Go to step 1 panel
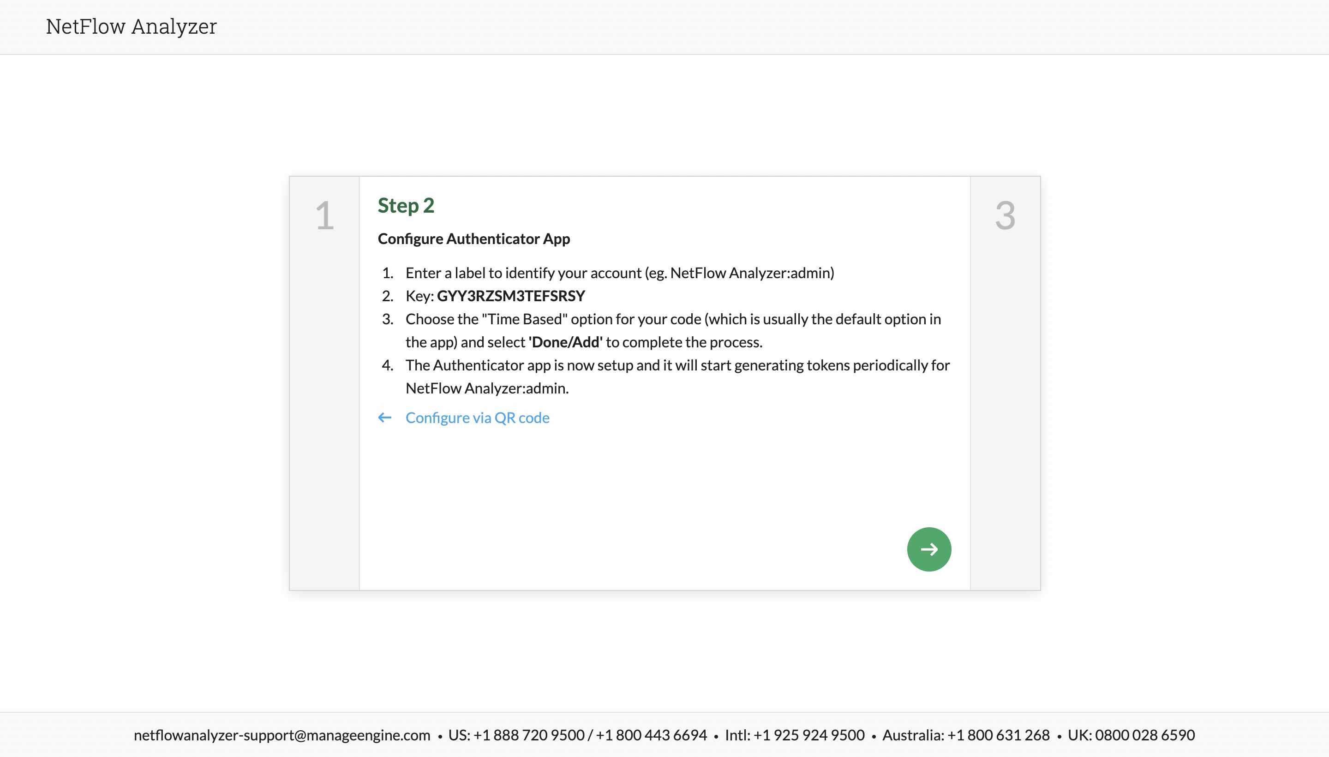 click(x=324, y=215)
